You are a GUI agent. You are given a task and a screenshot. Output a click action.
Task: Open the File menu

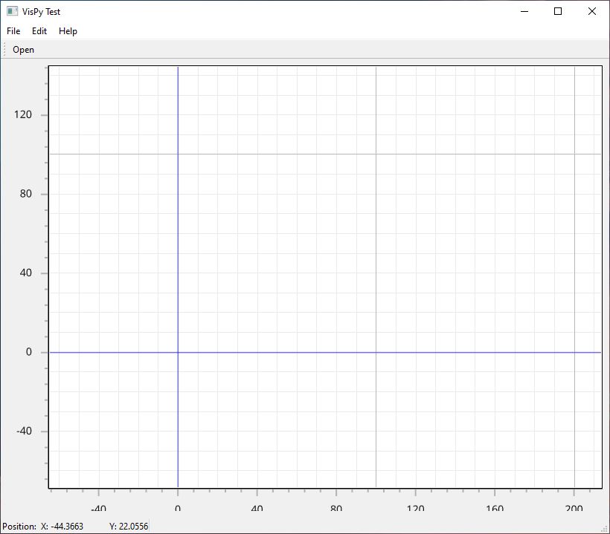click(x=13, y=30)
